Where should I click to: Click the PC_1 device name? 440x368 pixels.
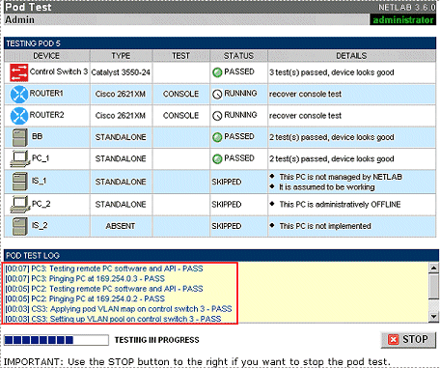(x=41, y=158)
